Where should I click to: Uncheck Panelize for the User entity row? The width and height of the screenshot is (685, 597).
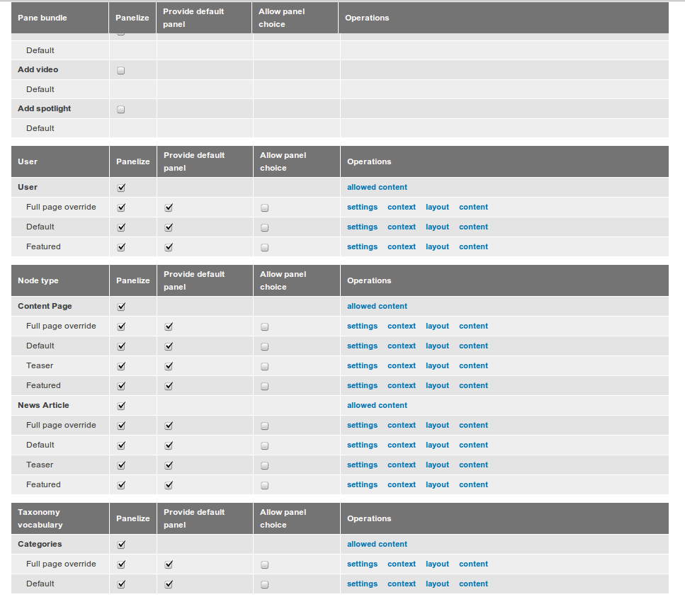tap(121, 188)
